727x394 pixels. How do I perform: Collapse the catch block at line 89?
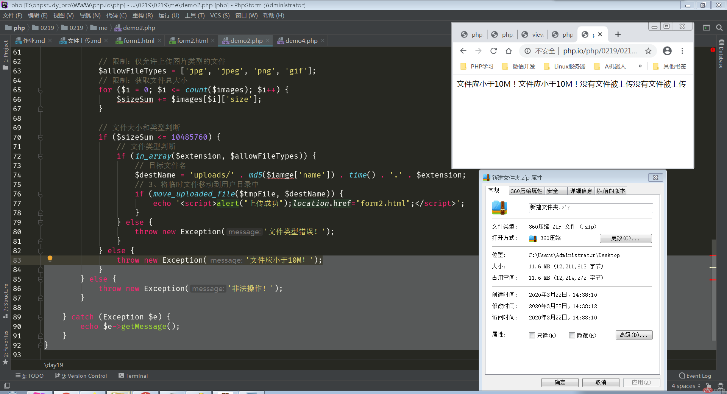[41, 317]
